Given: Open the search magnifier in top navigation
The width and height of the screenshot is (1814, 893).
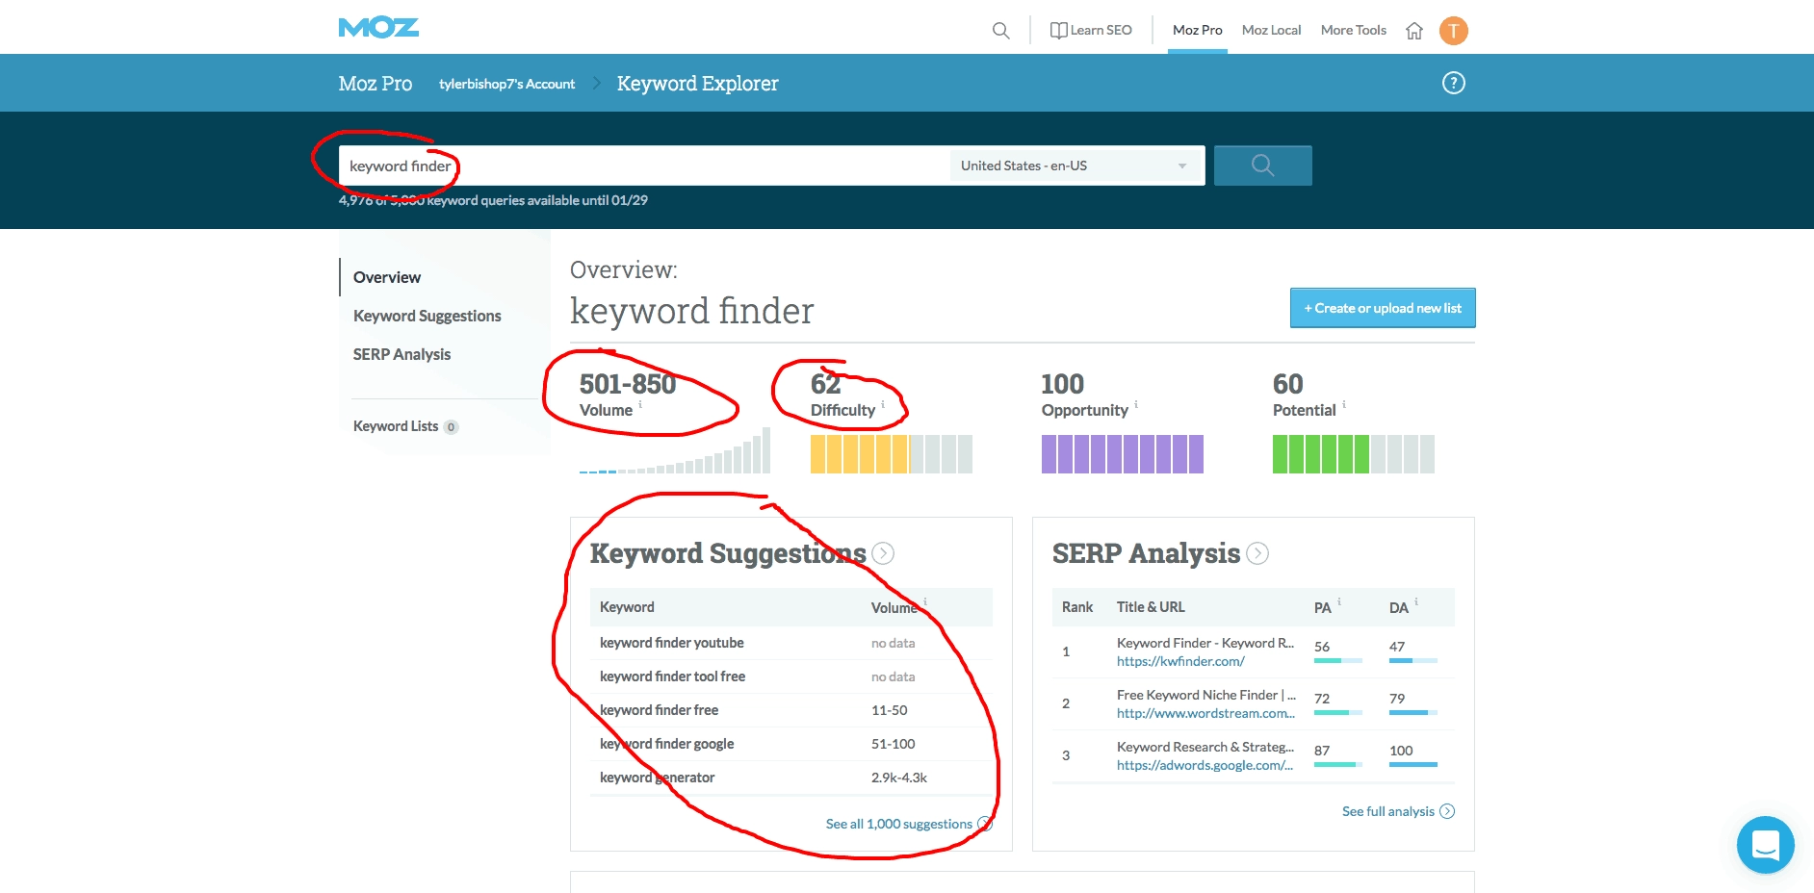Looking at the screenshot, I should pyautogui.click(x=1001, y=31).
